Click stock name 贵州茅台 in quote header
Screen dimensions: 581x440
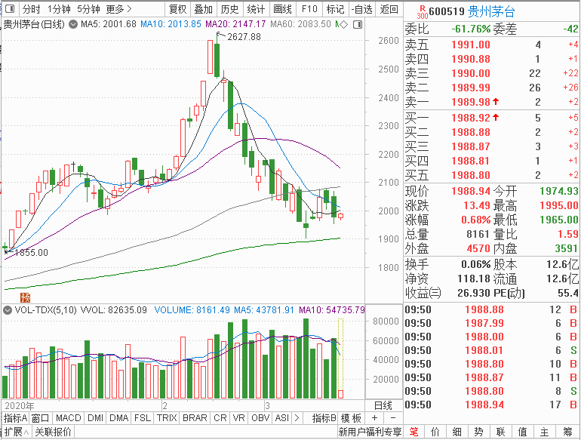click(x=491, y=12)
